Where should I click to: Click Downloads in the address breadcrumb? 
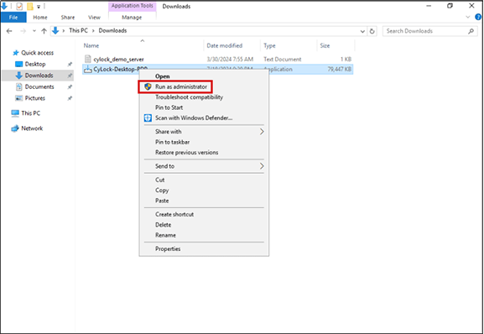(112, 30)
